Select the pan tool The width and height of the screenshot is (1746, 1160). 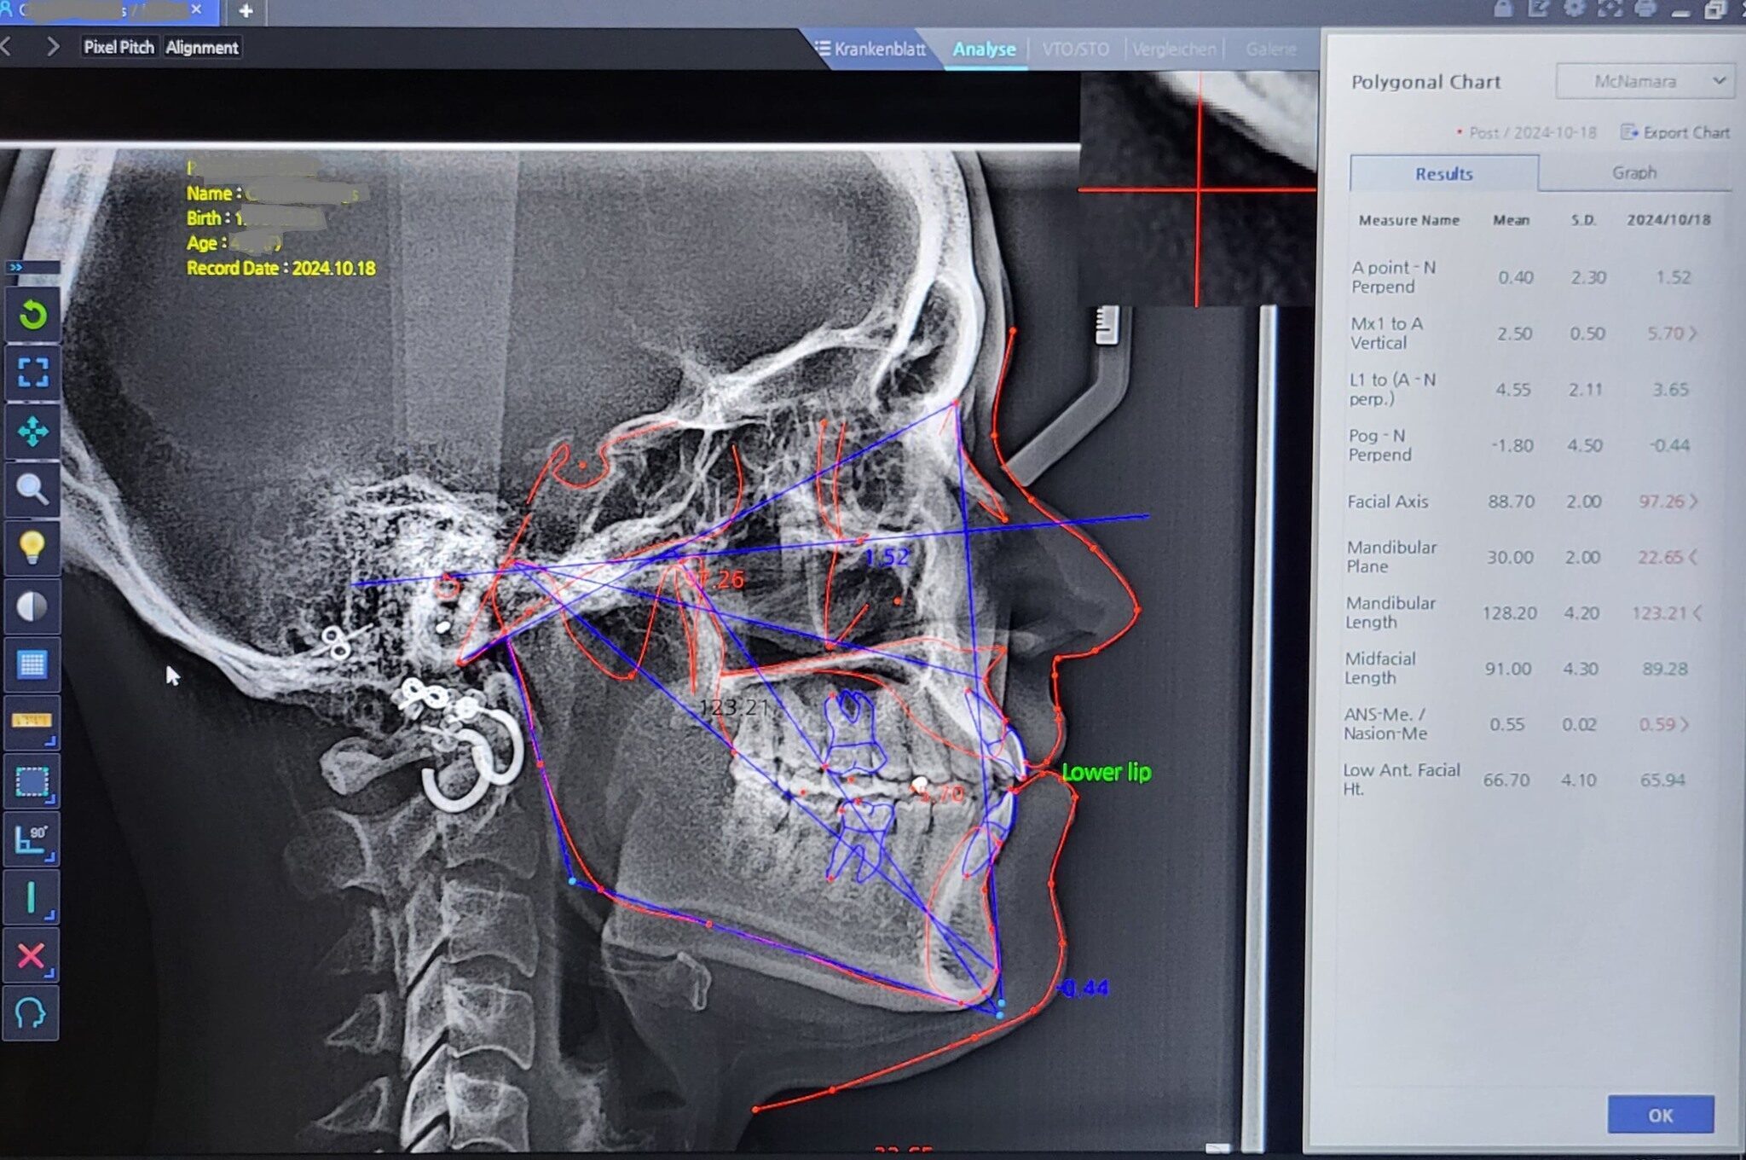click(x=32, y=432)
